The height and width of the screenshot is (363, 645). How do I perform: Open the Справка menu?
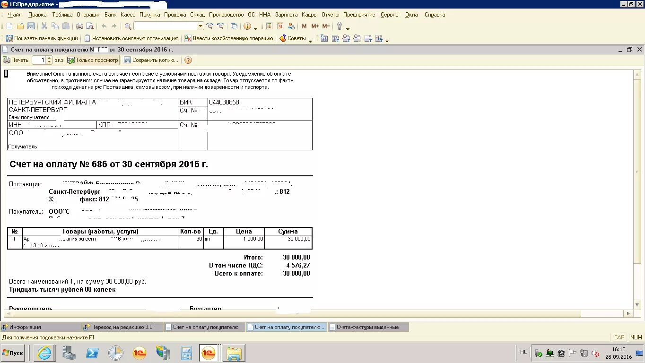click(435, 15)
